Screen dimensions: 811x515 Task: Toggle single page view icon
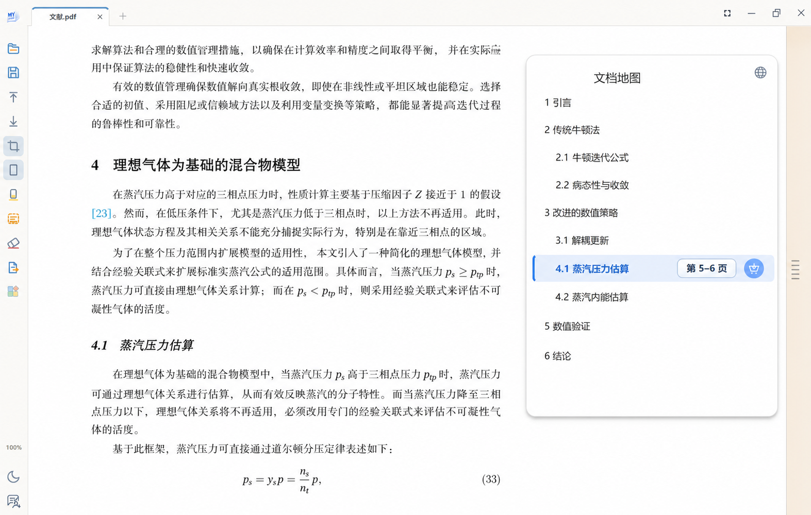click(13, 170)
